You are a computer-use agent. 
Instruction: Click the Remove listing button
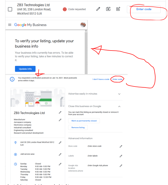point(78,127)
